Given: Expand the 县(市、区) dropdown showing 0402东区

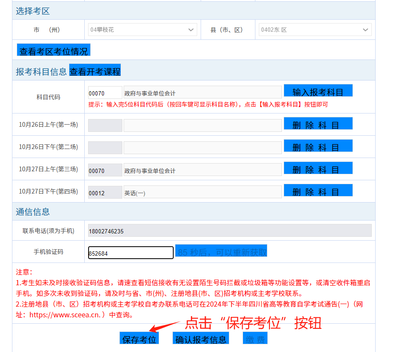Looking at the screenshot, I should click(314, 30).
